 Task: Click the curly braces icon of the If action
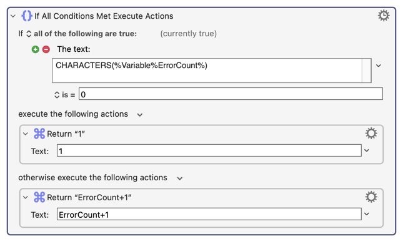(27, 16)
